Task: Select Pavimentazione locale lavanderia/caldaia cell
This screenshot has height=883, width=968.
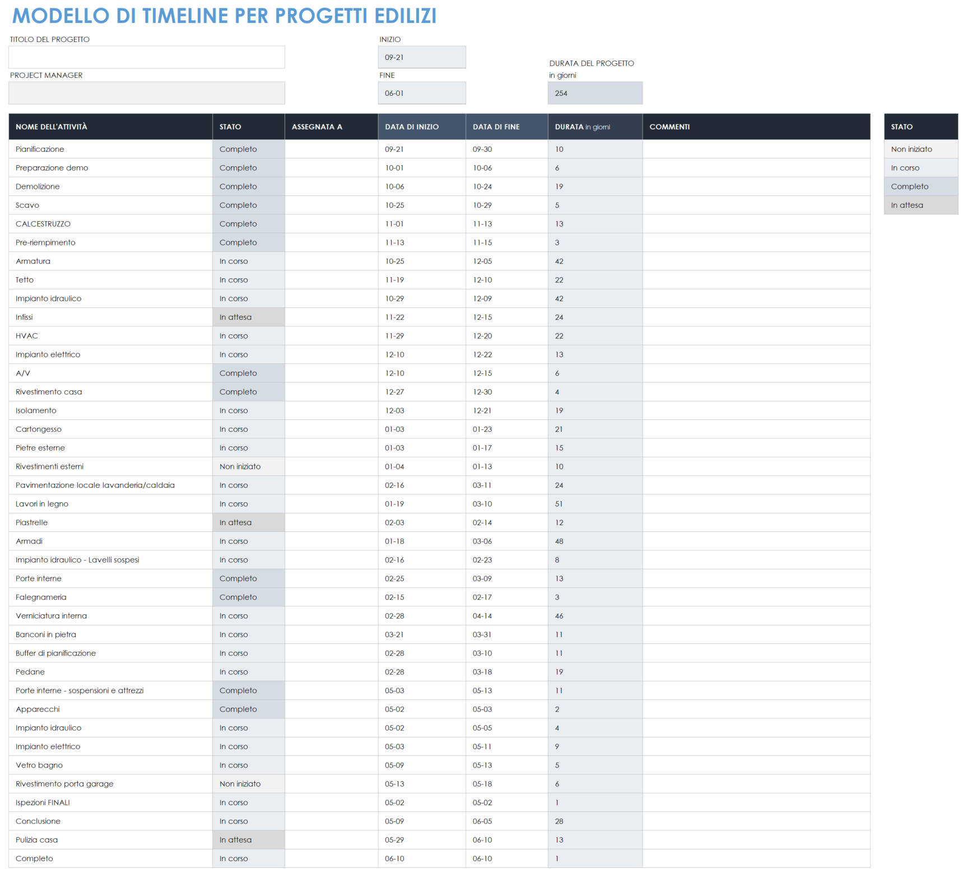Action: pos(110,485)
